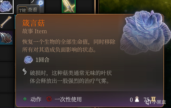Select the golden sword with green border
The image size is (171, 108).
pos(69,6)
